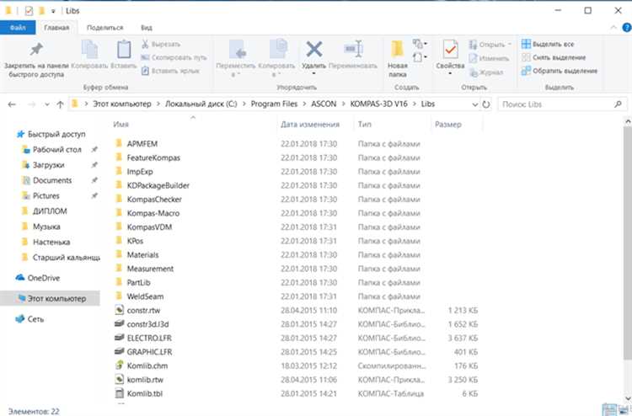Screen dimensions: 632x416
Task: Sort by the Тип column header
Action: coord(364,125)
